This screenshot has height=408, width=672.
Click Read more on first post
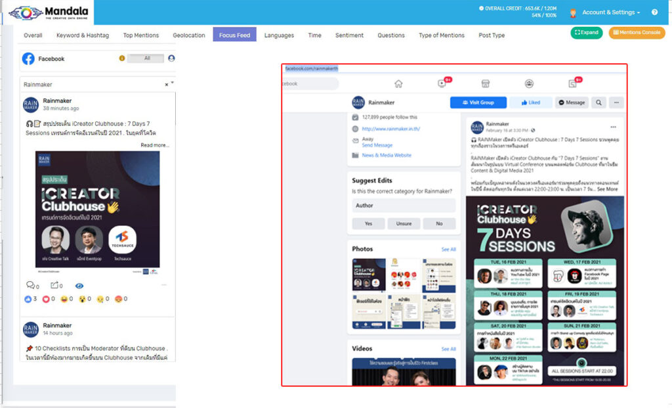click(x=155, y=145)
